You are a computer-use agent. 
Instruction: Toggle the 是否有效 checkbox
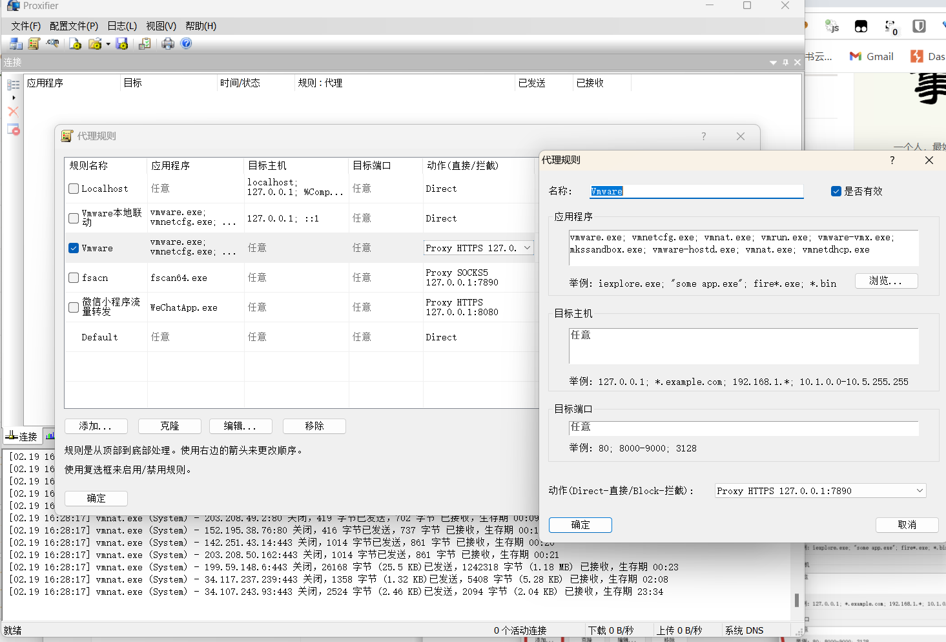point(836,191)
